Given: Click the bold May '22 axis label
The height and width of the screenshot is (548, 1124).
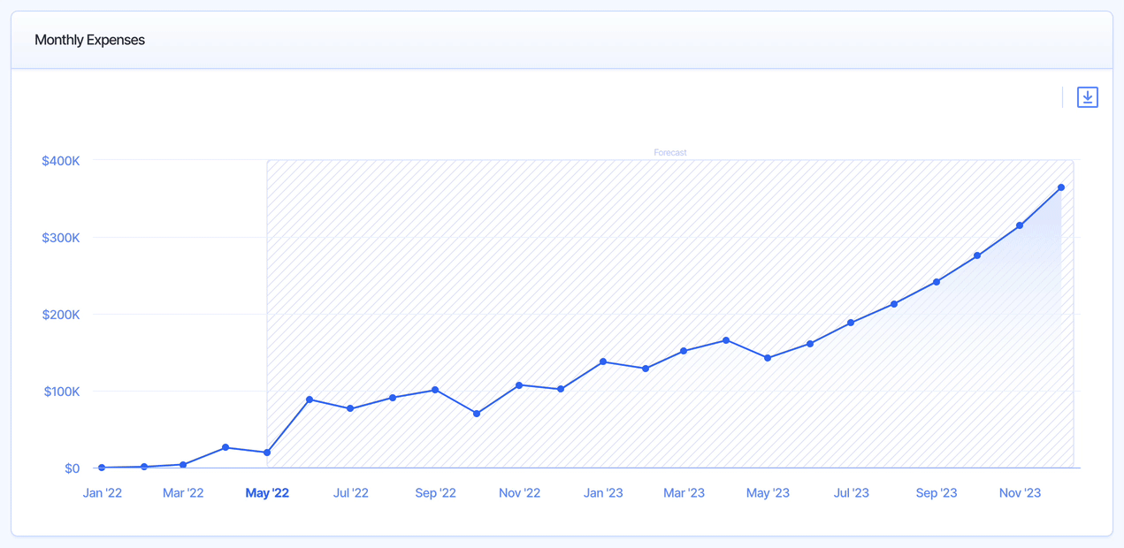Looking at the screenshot, I should (x=267, y=493).
